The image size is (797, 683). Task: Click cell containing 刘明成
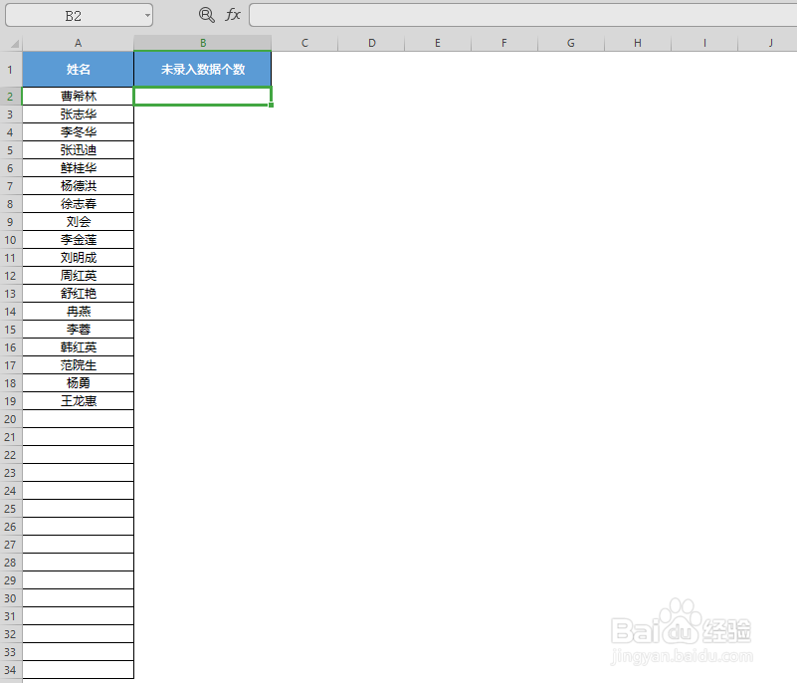[78, 257]
